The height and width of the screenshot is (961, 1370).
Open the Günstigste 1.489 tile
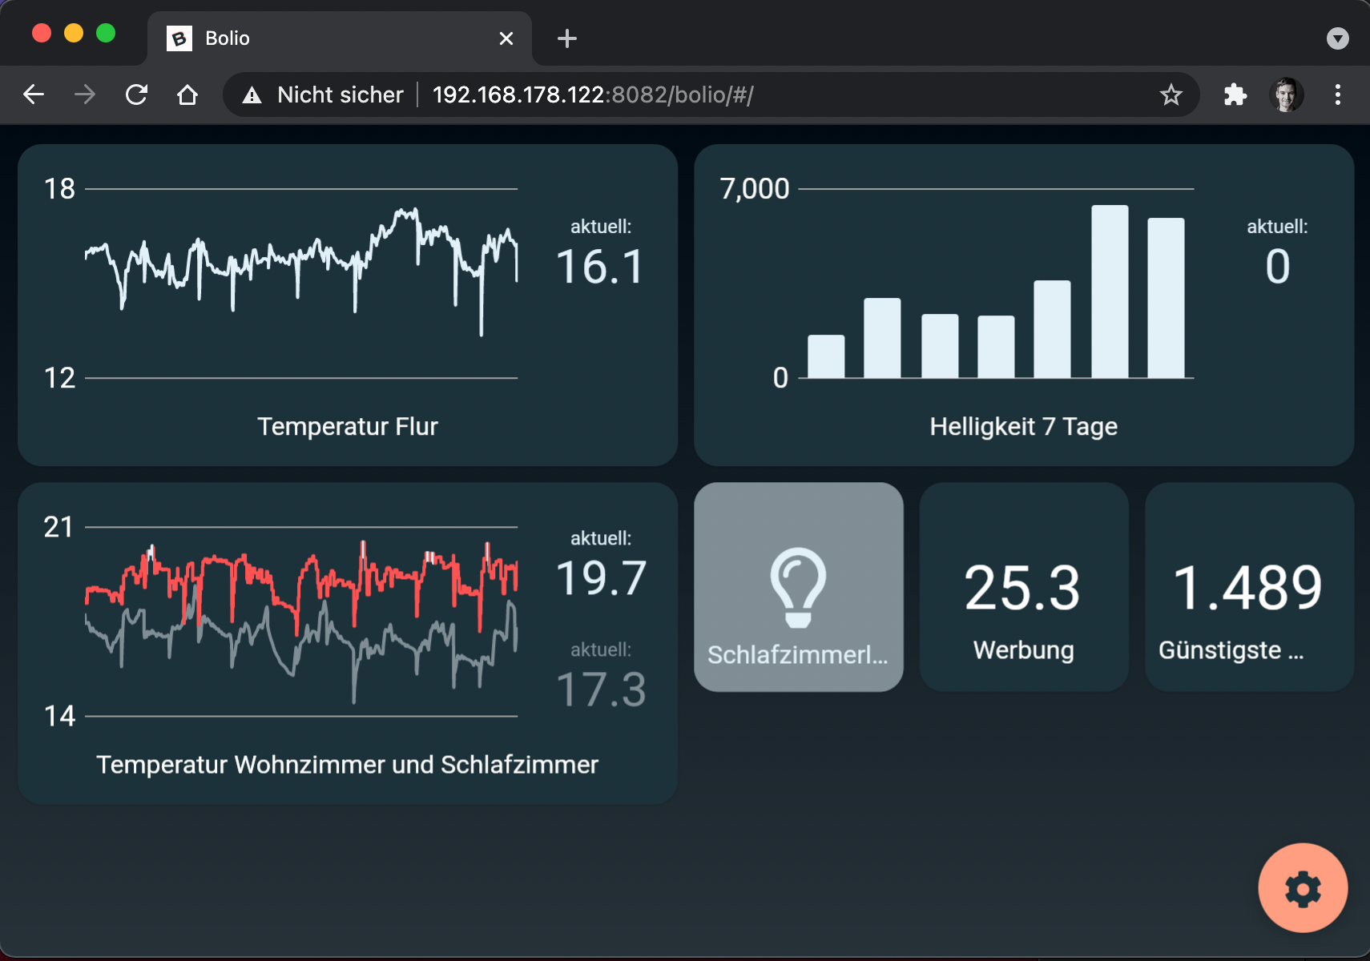pos(1250,587)
